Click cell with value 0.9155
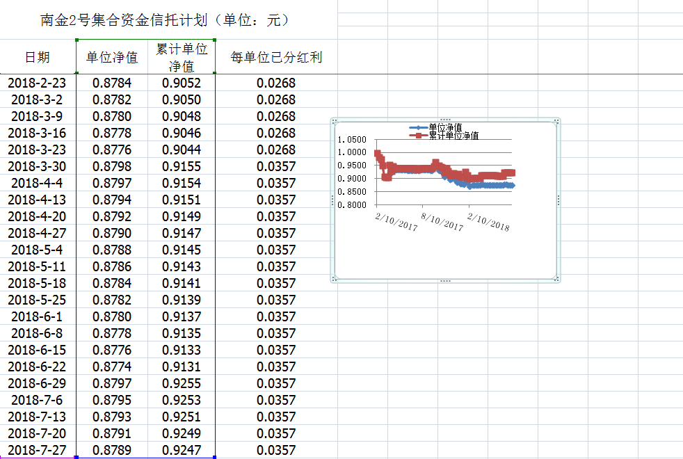The width and height of the screenshot is (683, 459). coord(182,167)
